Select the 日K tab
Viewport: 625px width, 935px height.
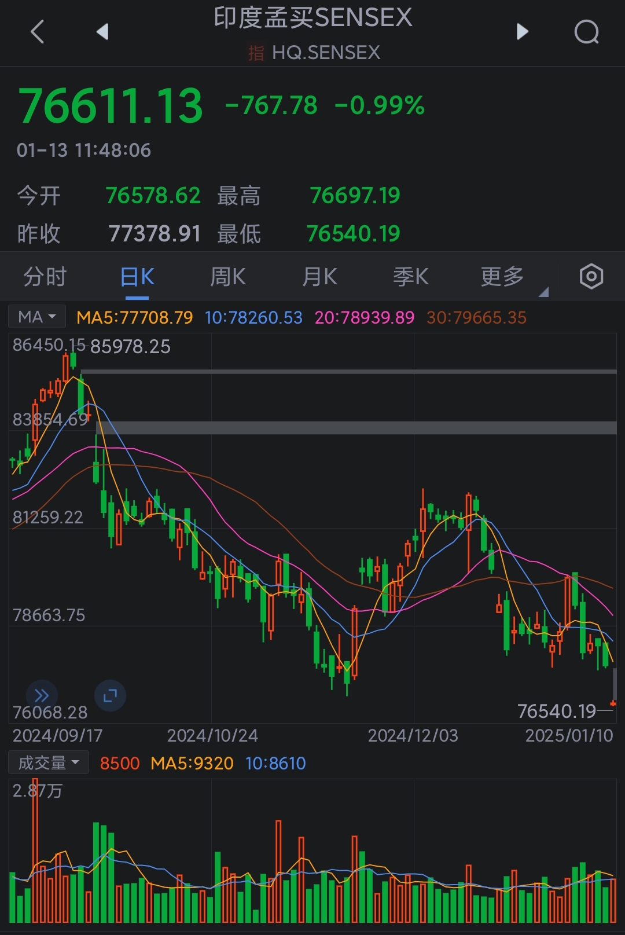tap(137, 277)
